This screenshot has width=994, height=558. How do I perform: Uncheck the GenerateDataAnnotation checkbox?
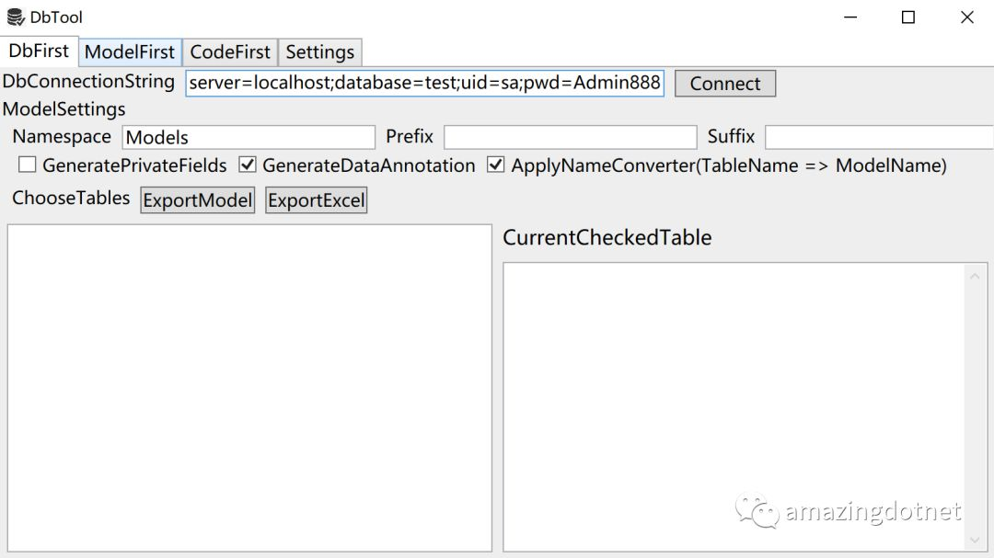(x=248, y=165)
